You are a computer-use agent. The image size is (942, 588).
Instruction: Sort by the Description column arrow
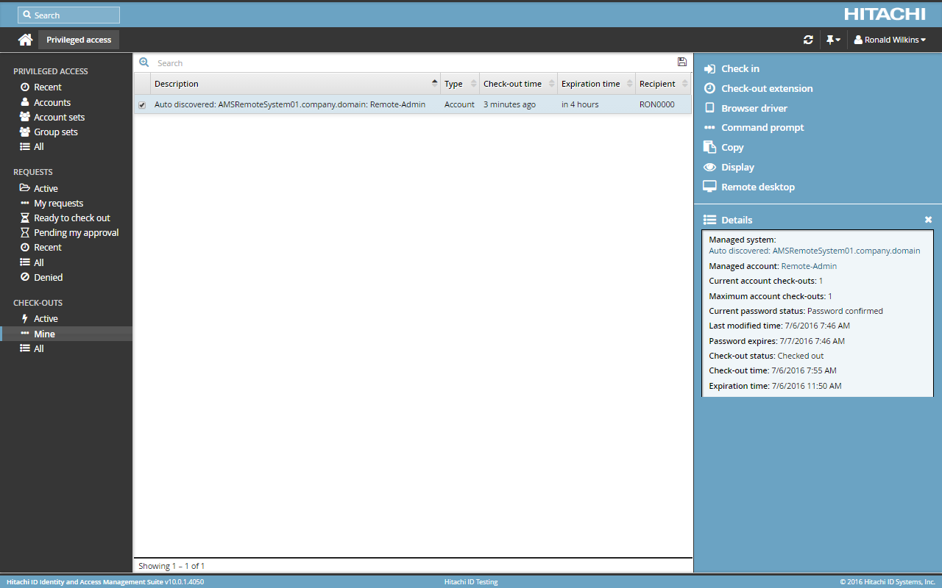coord(434,83)
